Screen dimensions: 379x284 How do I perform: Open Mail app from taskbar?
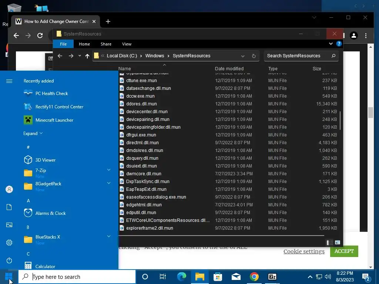236,277
